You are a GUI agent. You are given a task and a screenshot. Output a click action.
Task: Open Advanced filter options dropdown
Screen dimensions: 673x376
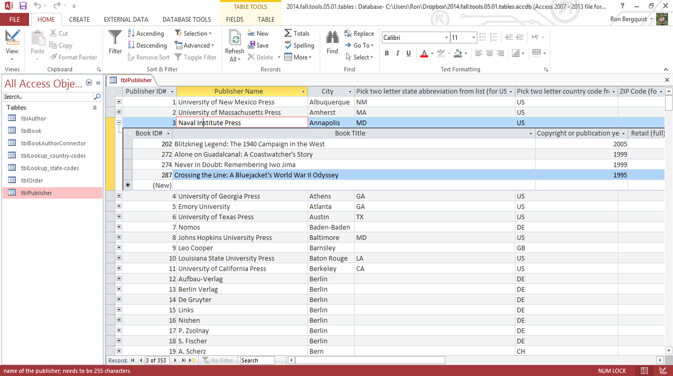[x=194, y=45]
